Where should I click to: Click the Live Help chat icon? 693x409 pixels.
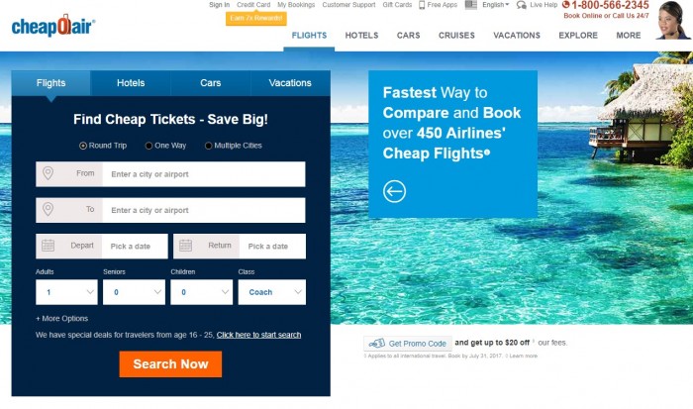[522, 5]
